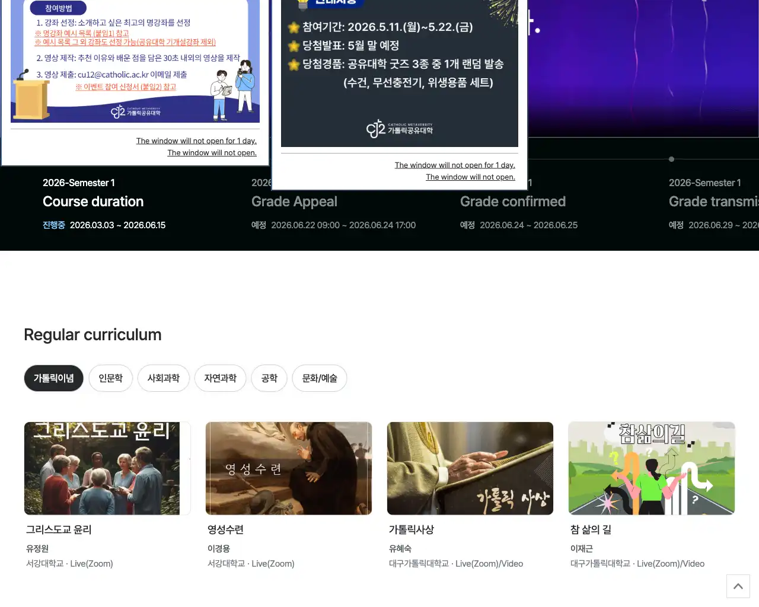759x607 pixels.
Task: Select the 문화/예술 category tab
Action: click(x=320, y=378)
